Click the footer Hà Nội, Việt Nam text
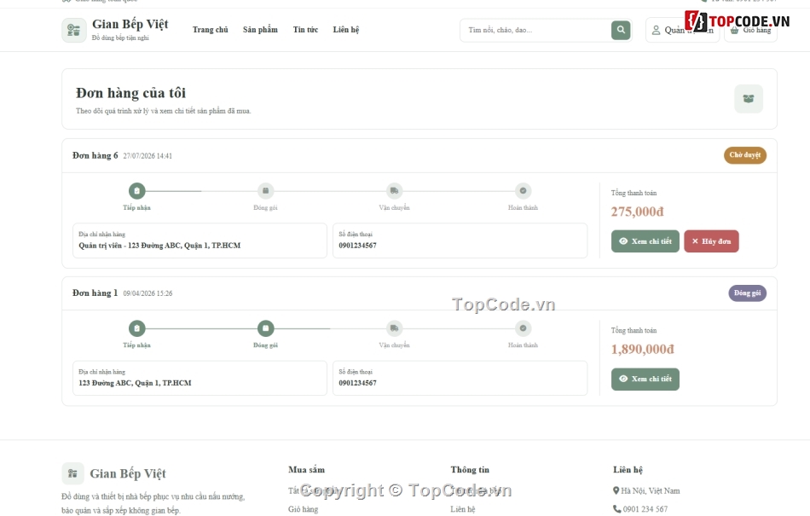 [651, 490]
